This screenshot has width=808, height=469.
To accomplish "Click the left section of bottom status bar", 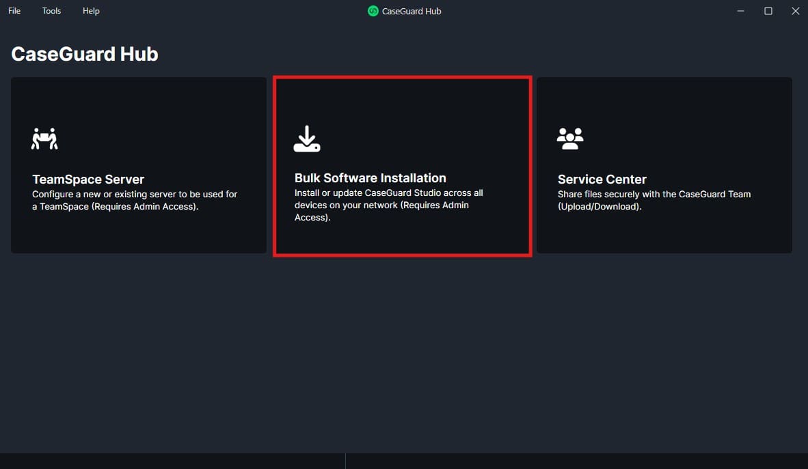I will click(x=171, y=461).
